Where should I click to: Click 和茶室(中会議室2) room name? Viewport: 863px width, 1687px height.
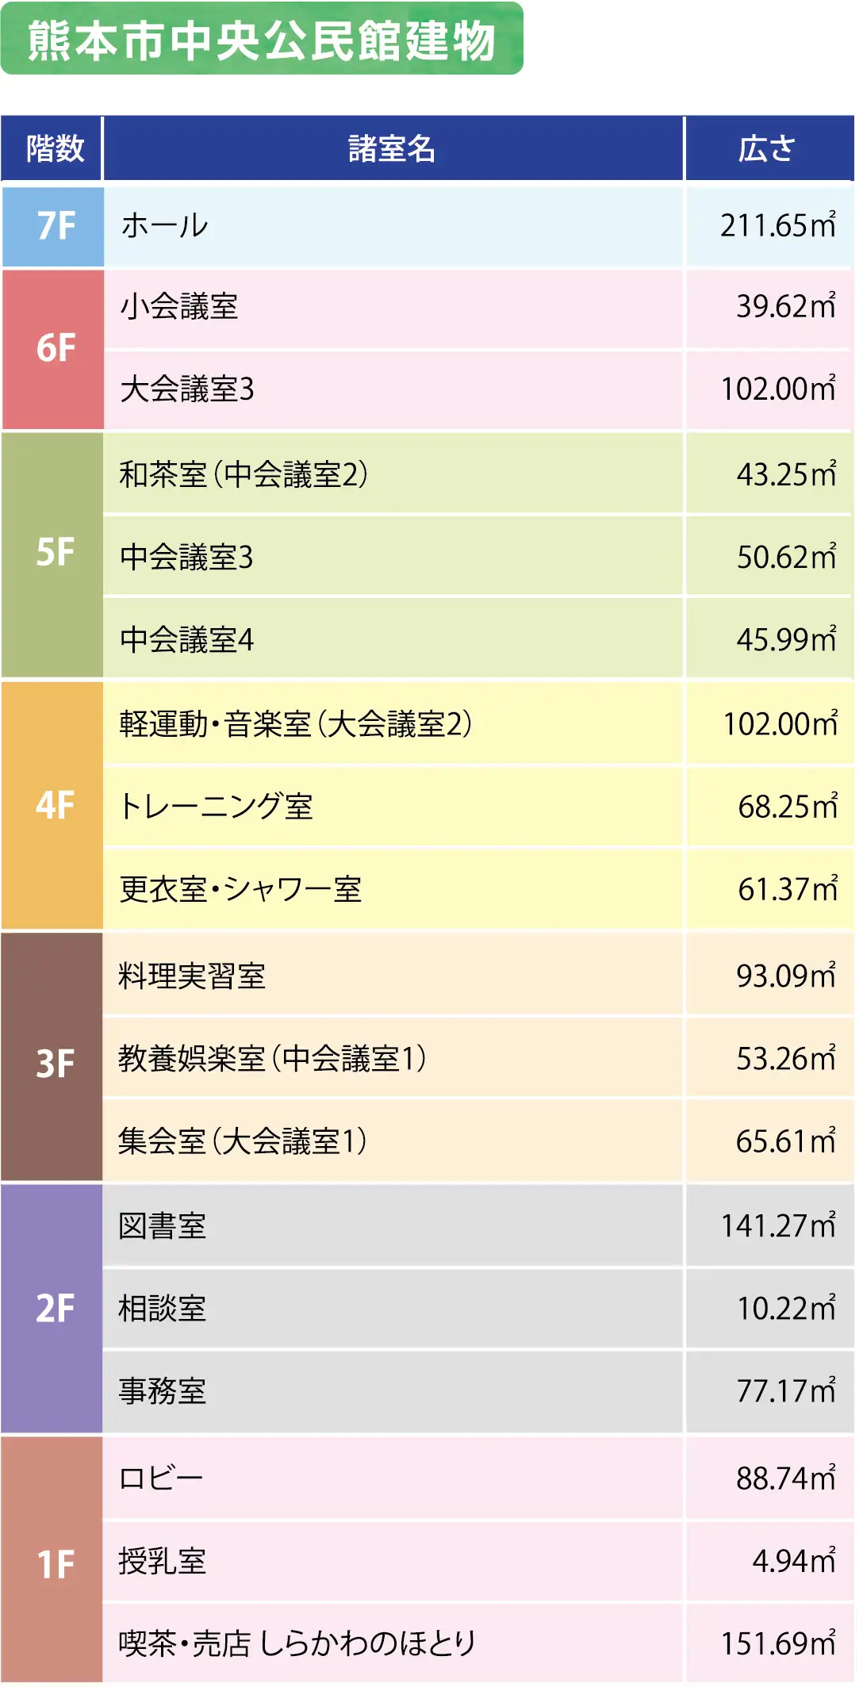244,474
